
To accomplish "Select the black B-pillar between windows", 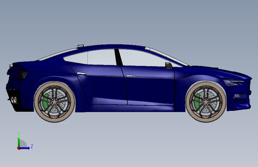I will tap(118, 57).
